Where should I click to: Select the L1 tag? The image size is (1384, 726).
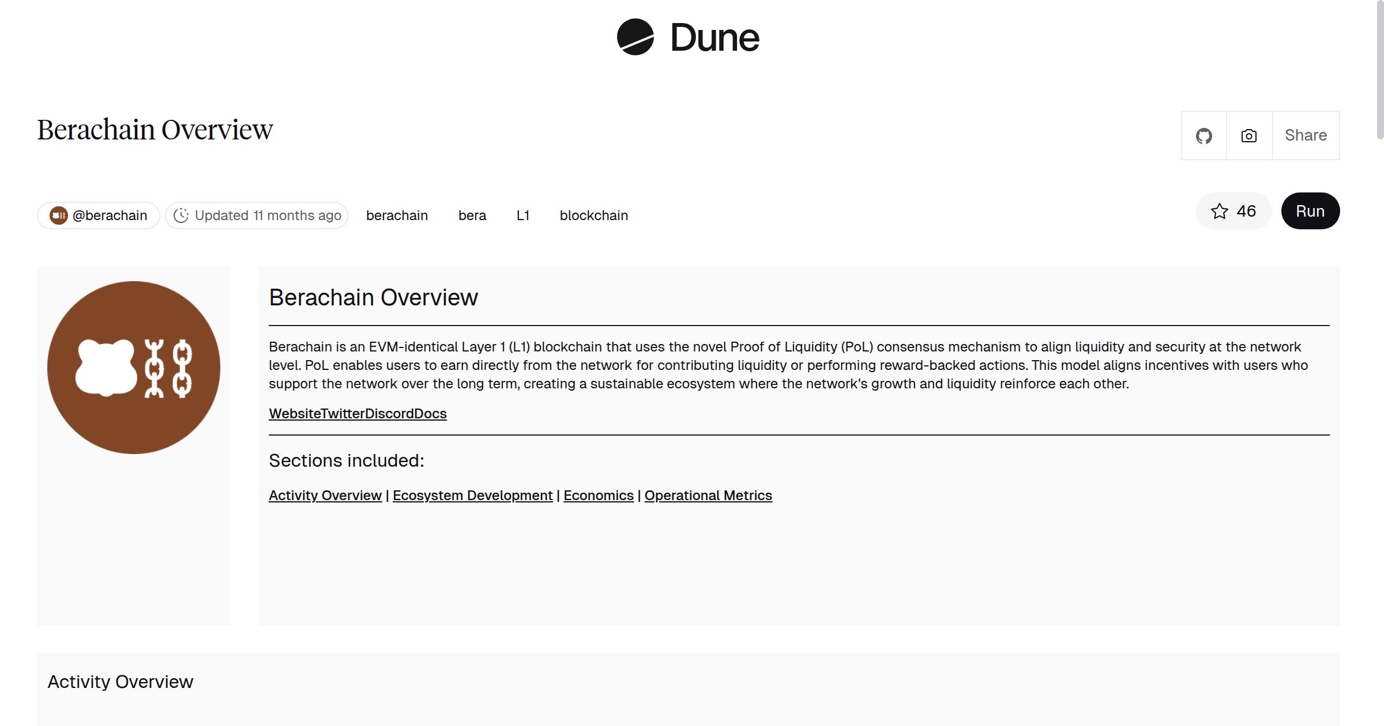[x=522, y=215]
